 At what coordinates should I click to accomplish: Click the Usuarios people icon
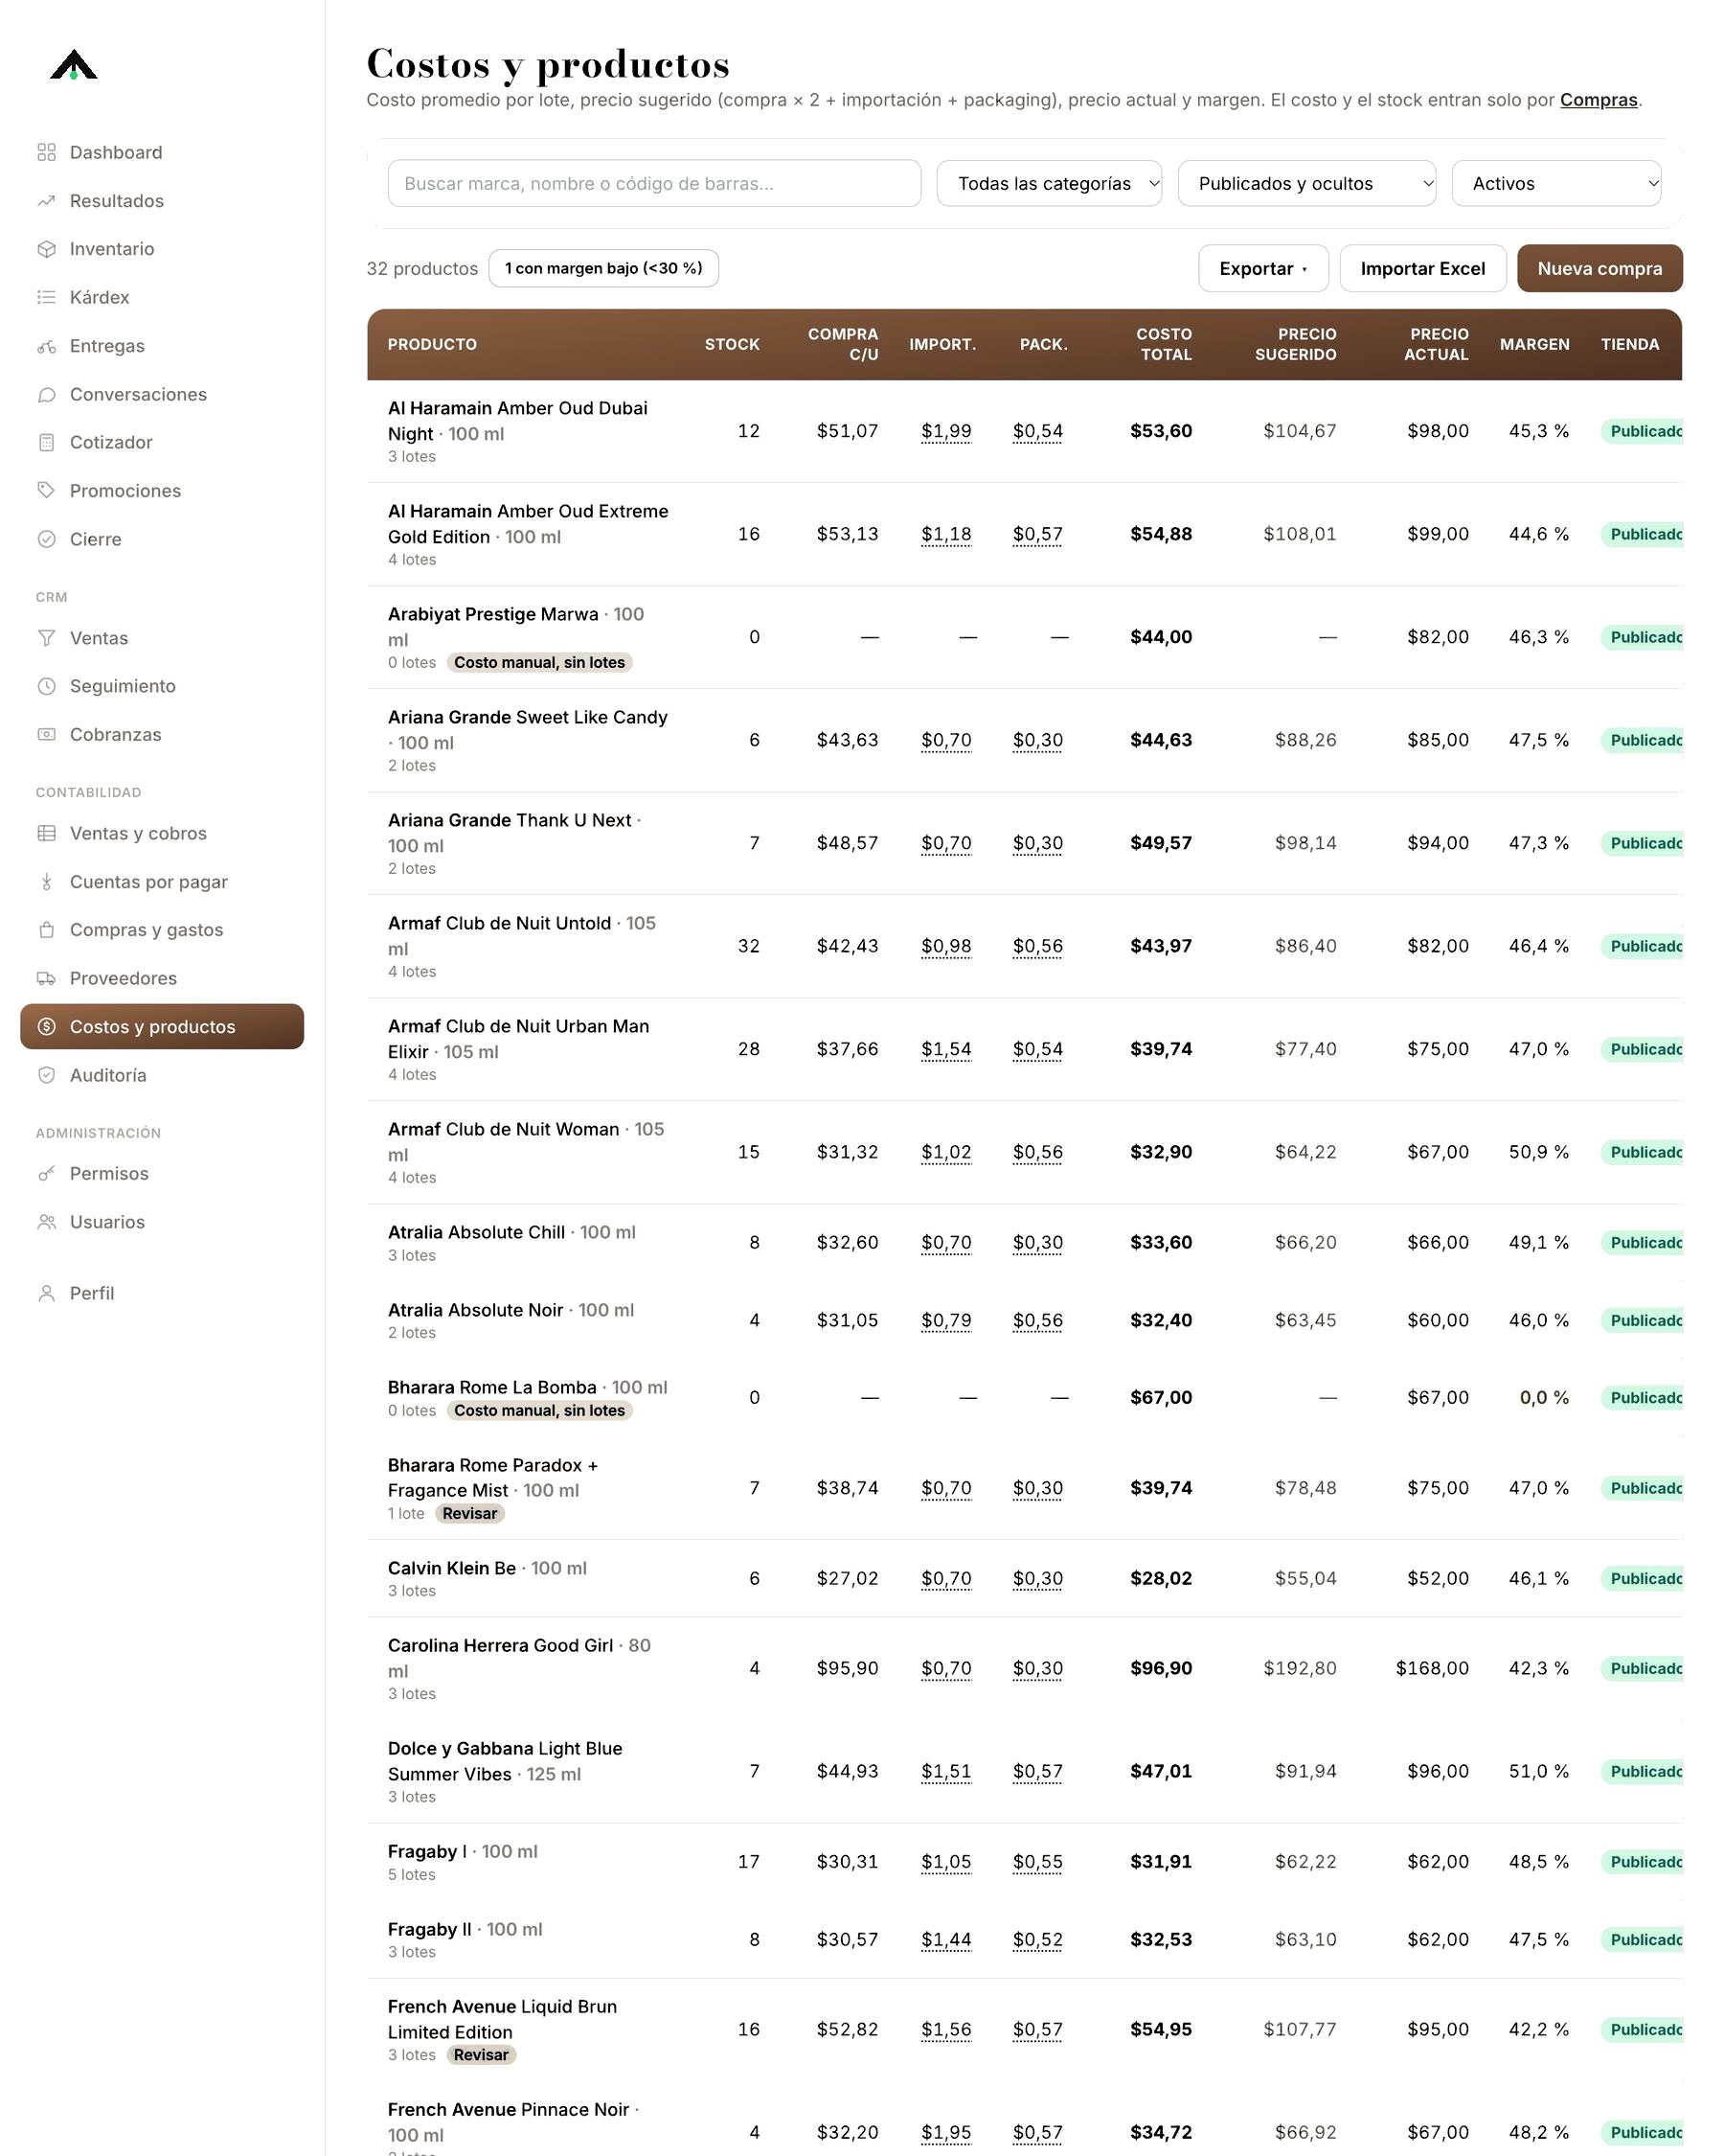coord(46,1222)
